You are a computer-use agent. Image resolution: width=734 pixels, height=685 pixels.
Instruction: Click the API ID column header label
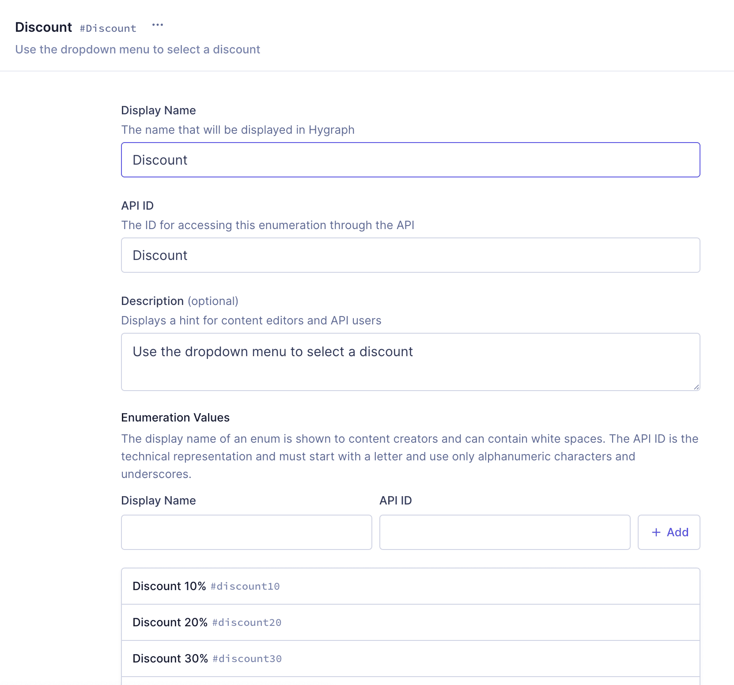coord(395,500)
